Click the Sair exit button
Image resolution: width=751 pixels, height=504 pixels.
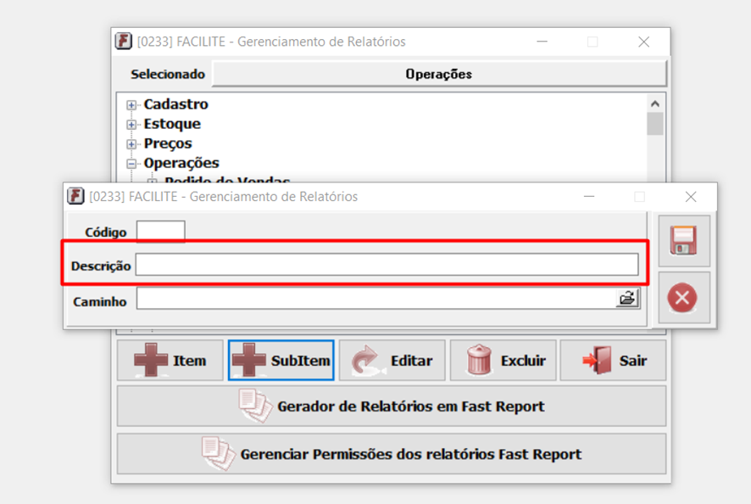613,360
